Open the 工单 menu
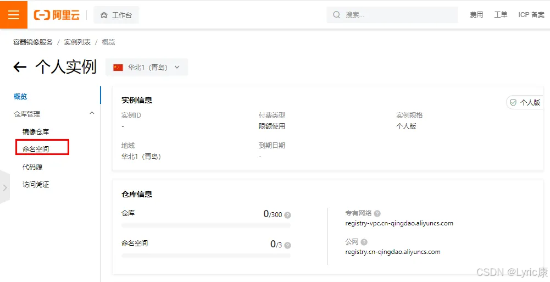The width and height of the screenshot is (550, 282). point(501,15)
